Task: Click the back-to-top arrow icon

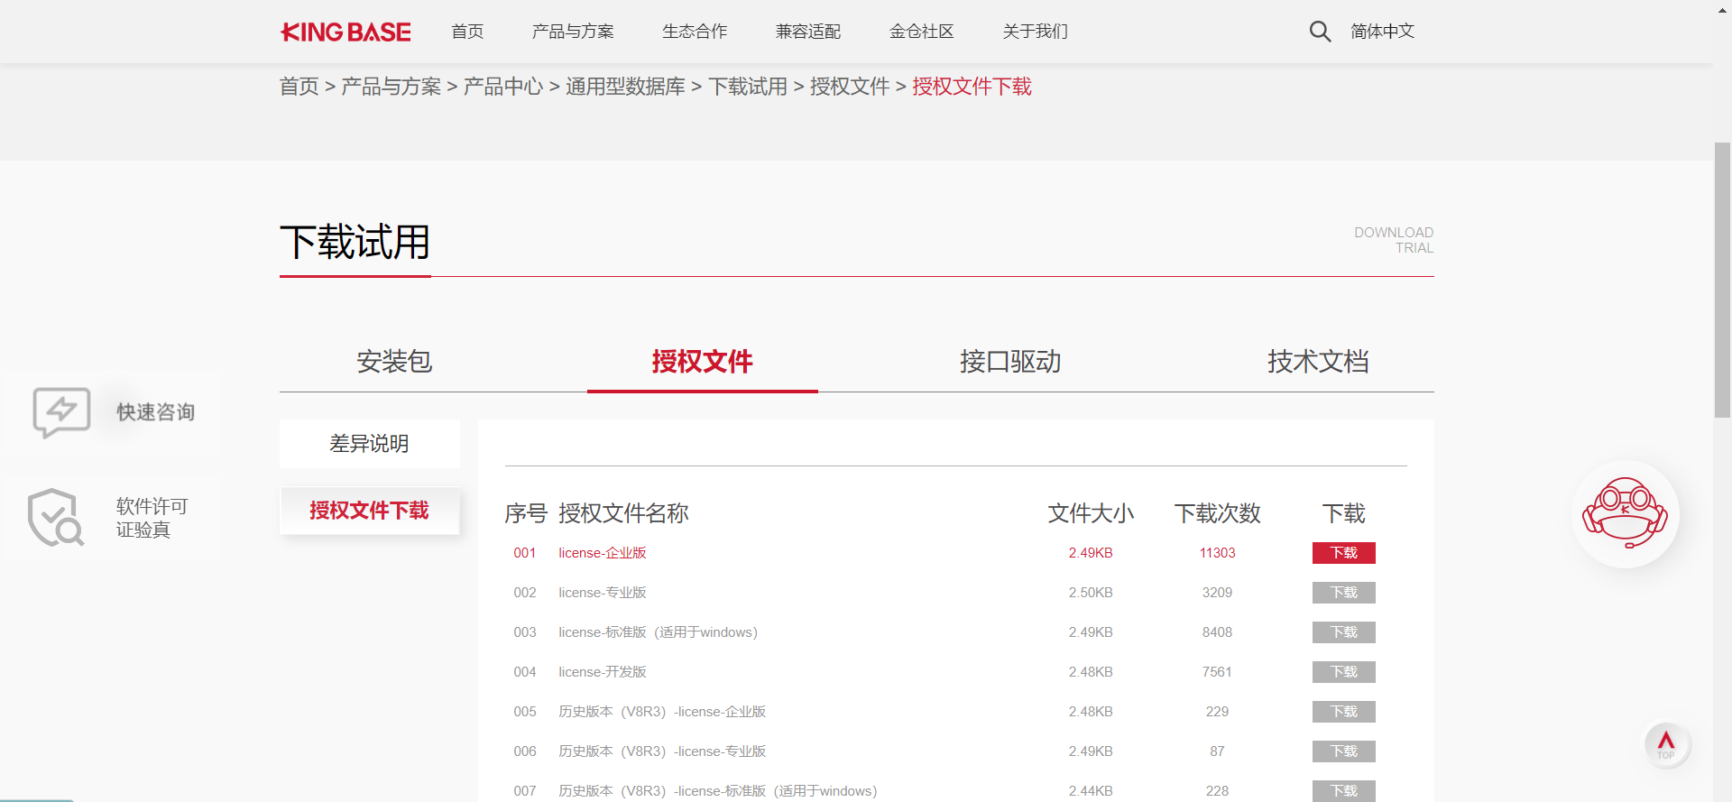Action: point(1666,745)
